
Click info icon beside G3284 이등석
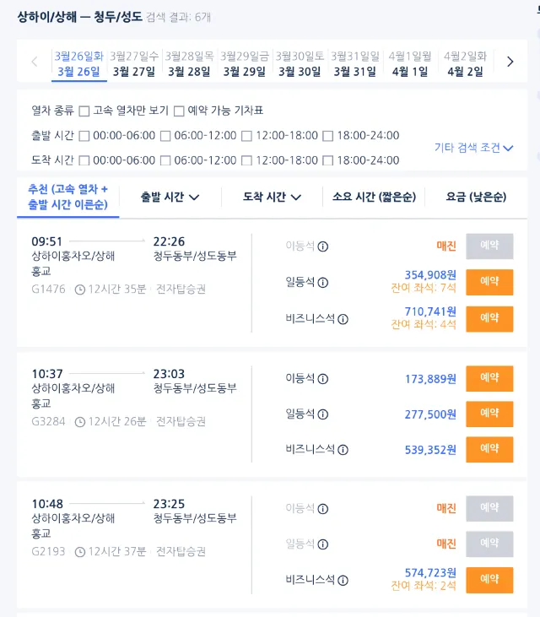point(323,378)
